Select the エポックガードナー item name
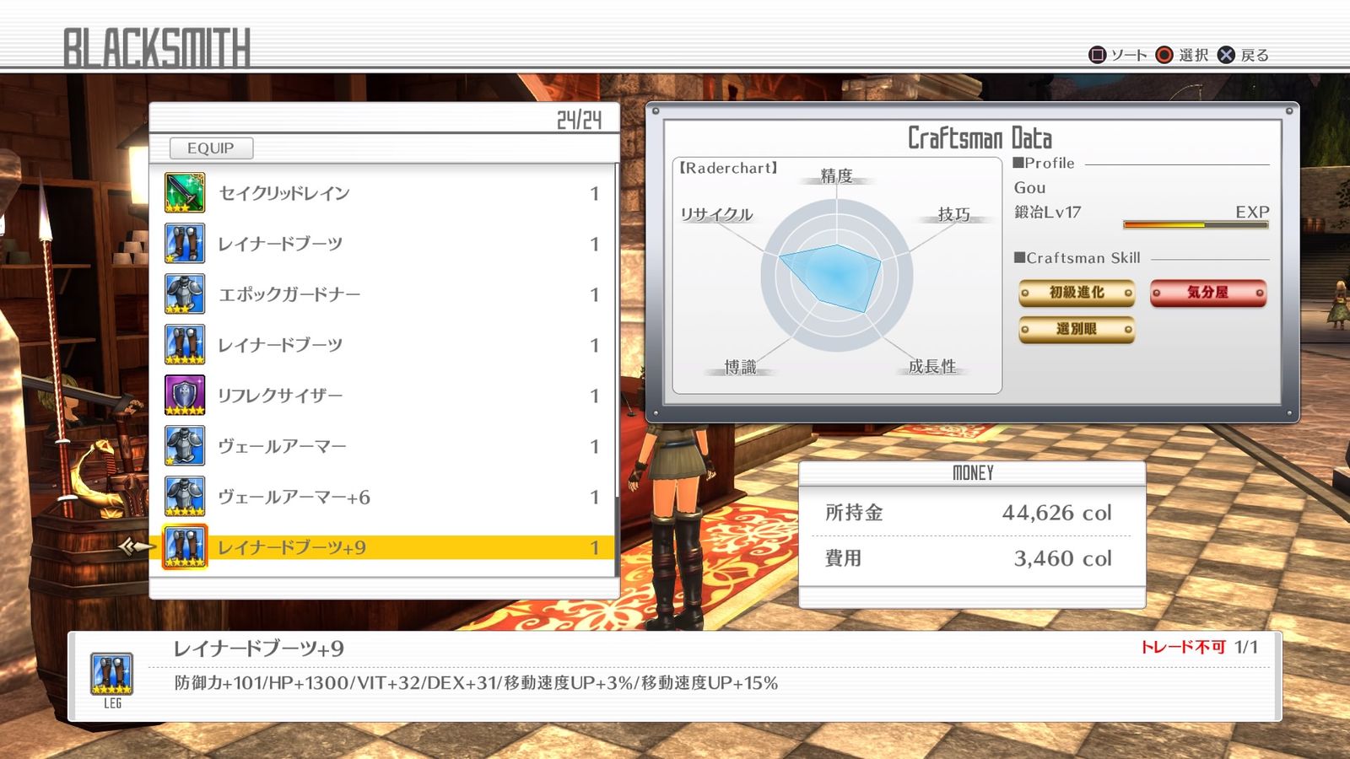Viewport: 1350px width, 759px height. click(x=289, y=294)
